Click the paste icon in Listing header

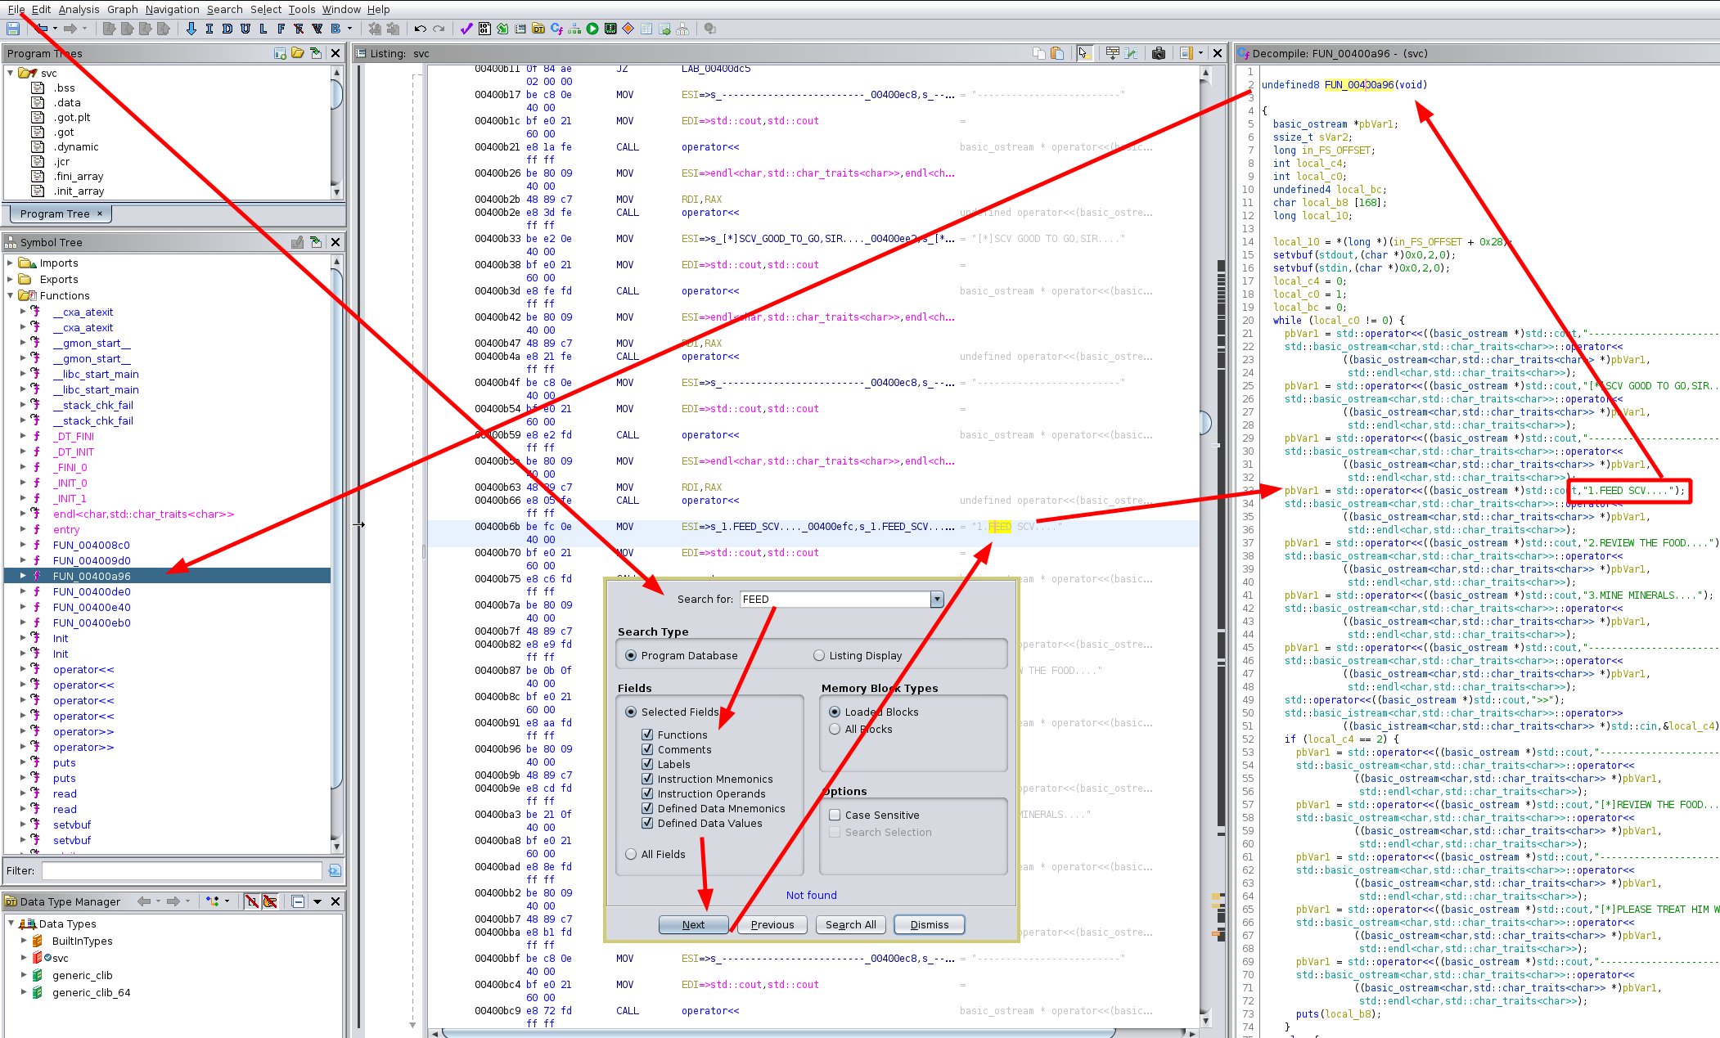(x=1057, y=53)
